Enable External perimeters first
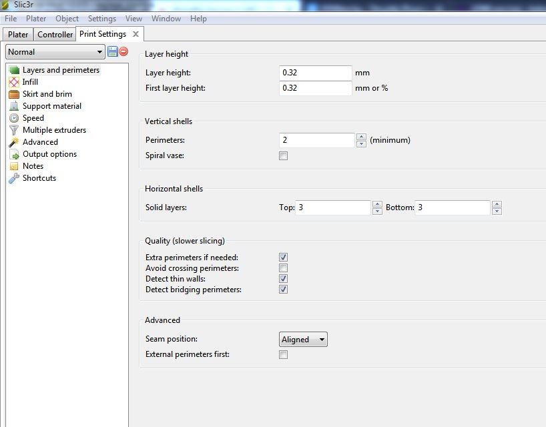The width and height of the screenshot is (546, 427). [284, 355]
